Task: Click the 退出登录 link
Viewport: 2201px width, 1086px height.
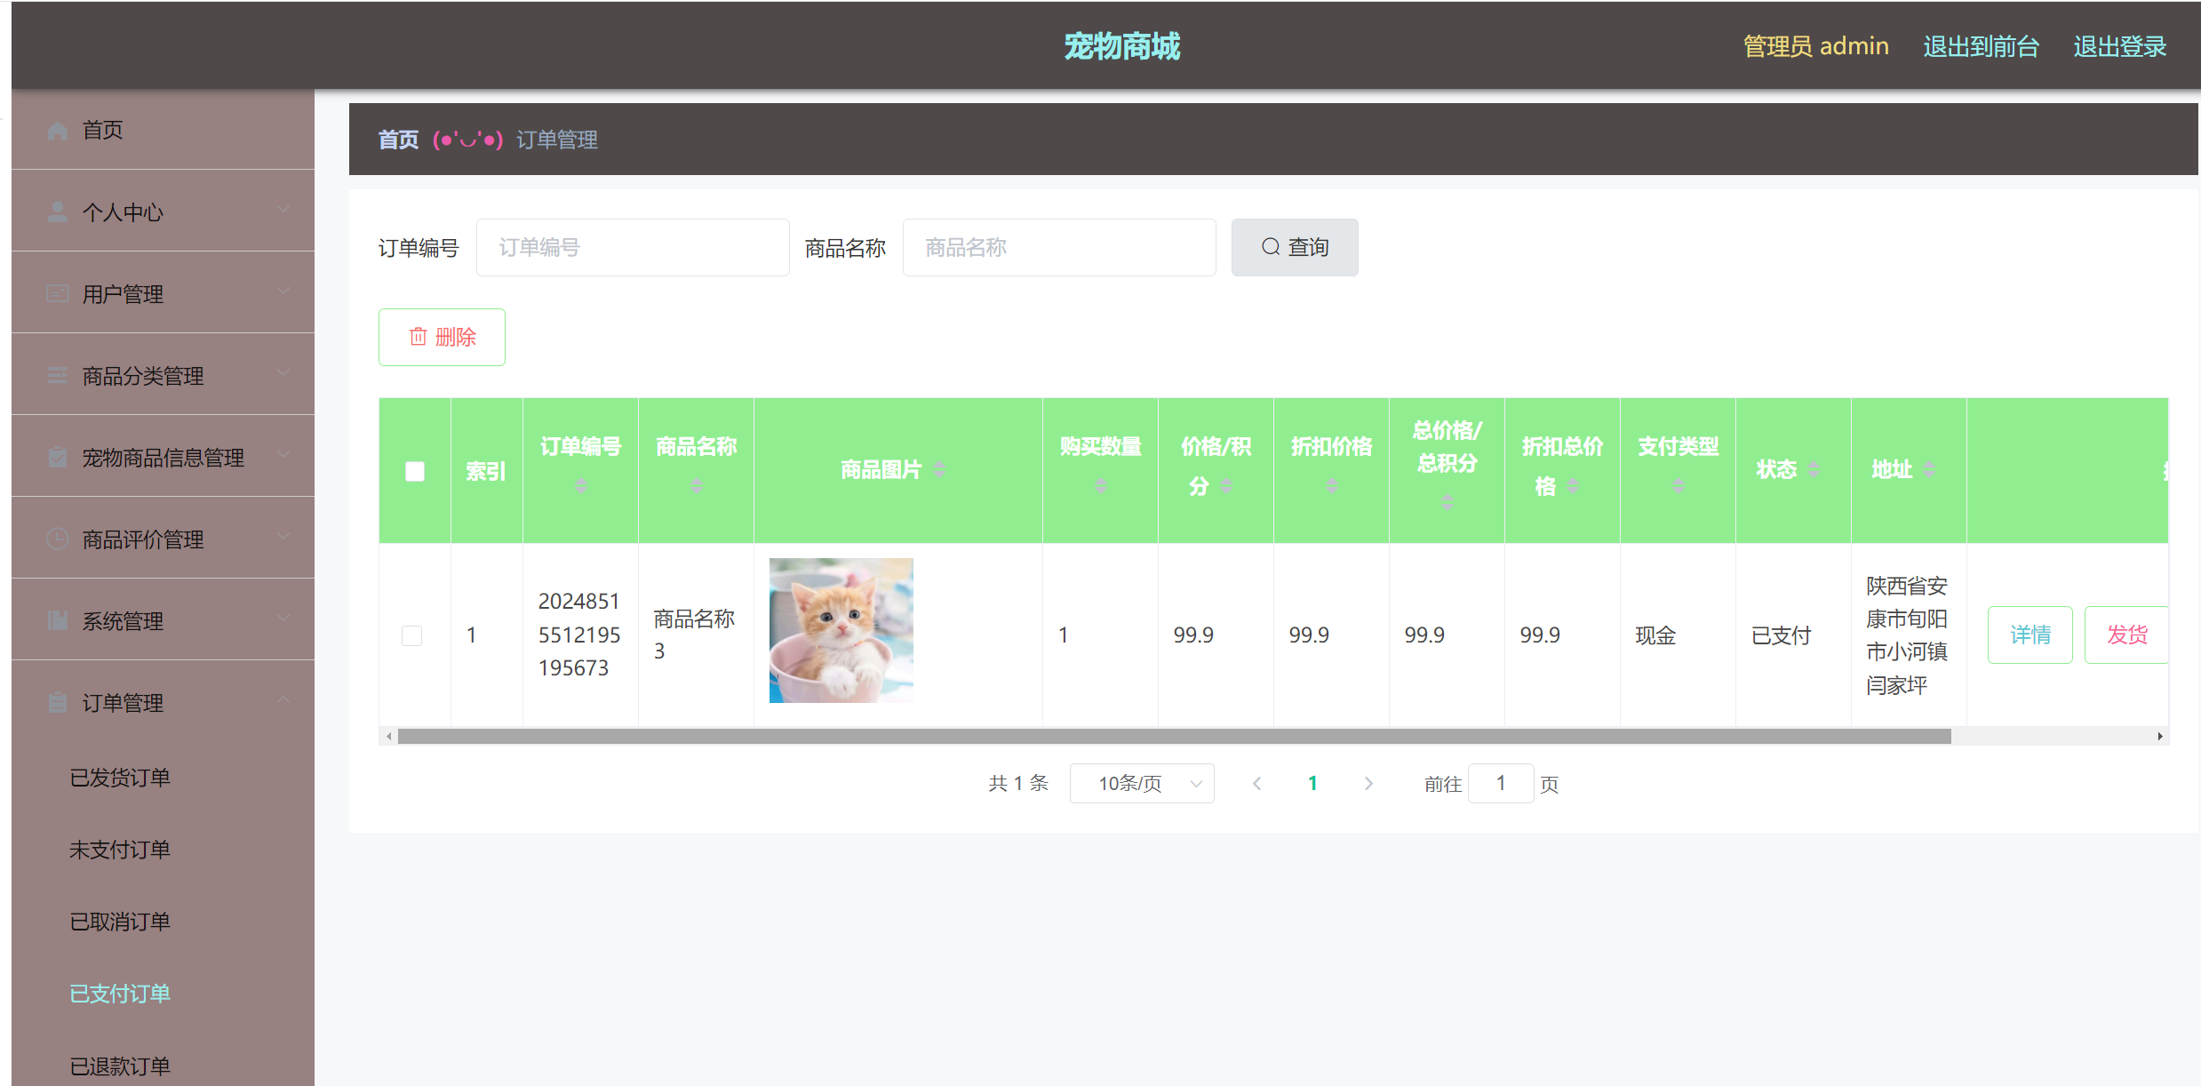Action: pyautogui.click(x=2119, y=46)
